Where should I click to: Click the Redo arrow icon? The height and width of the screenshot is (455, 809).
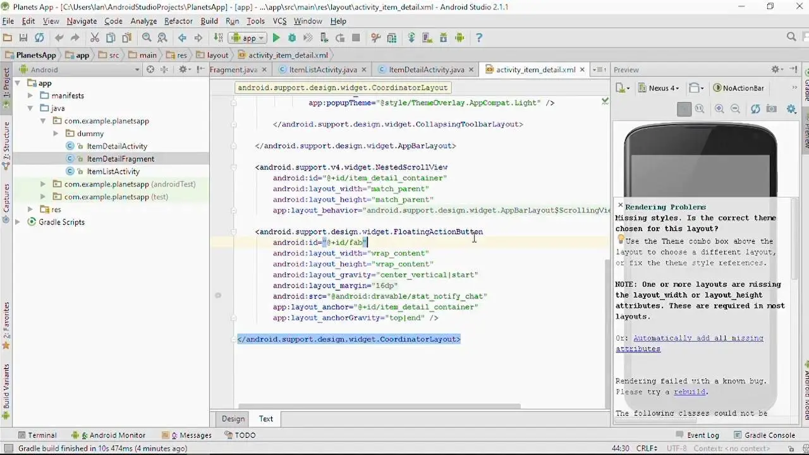(75, 38)
